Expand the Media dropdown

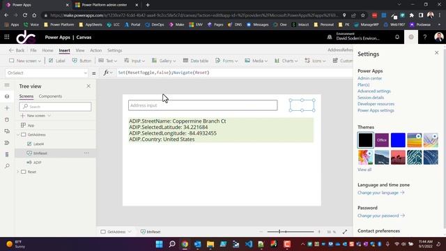tap(266, 61)
